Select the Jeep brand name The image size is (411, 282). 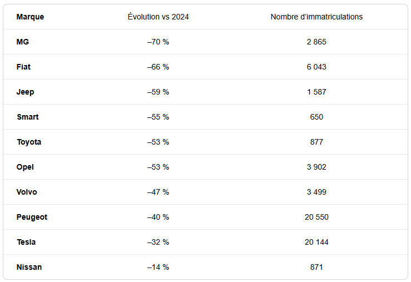[26, 92]
